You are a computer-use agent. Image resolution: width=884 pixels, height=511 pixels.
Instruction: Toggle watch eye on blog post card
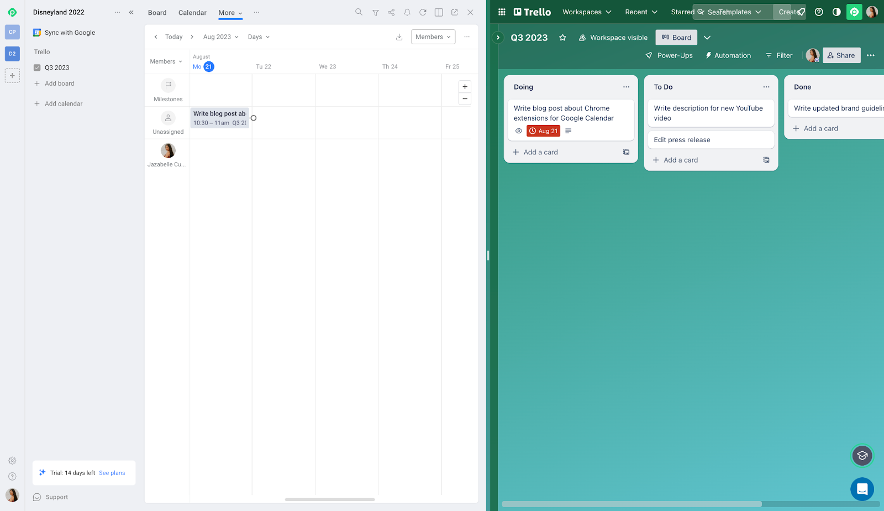click(x=518, y=131)
